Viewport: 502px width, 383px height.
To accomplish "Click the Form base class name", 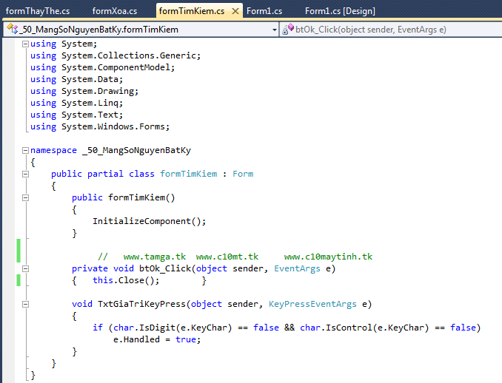I will (x=243, y=174).
